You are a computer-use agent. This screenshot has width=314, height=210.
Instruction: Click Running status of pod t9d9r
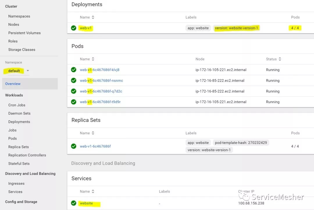pos(273,102)
